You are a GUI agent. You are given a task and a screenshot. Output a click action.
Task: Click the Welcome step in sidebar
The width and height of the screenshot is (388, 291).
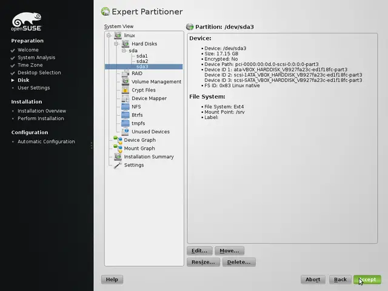[28, 50]
